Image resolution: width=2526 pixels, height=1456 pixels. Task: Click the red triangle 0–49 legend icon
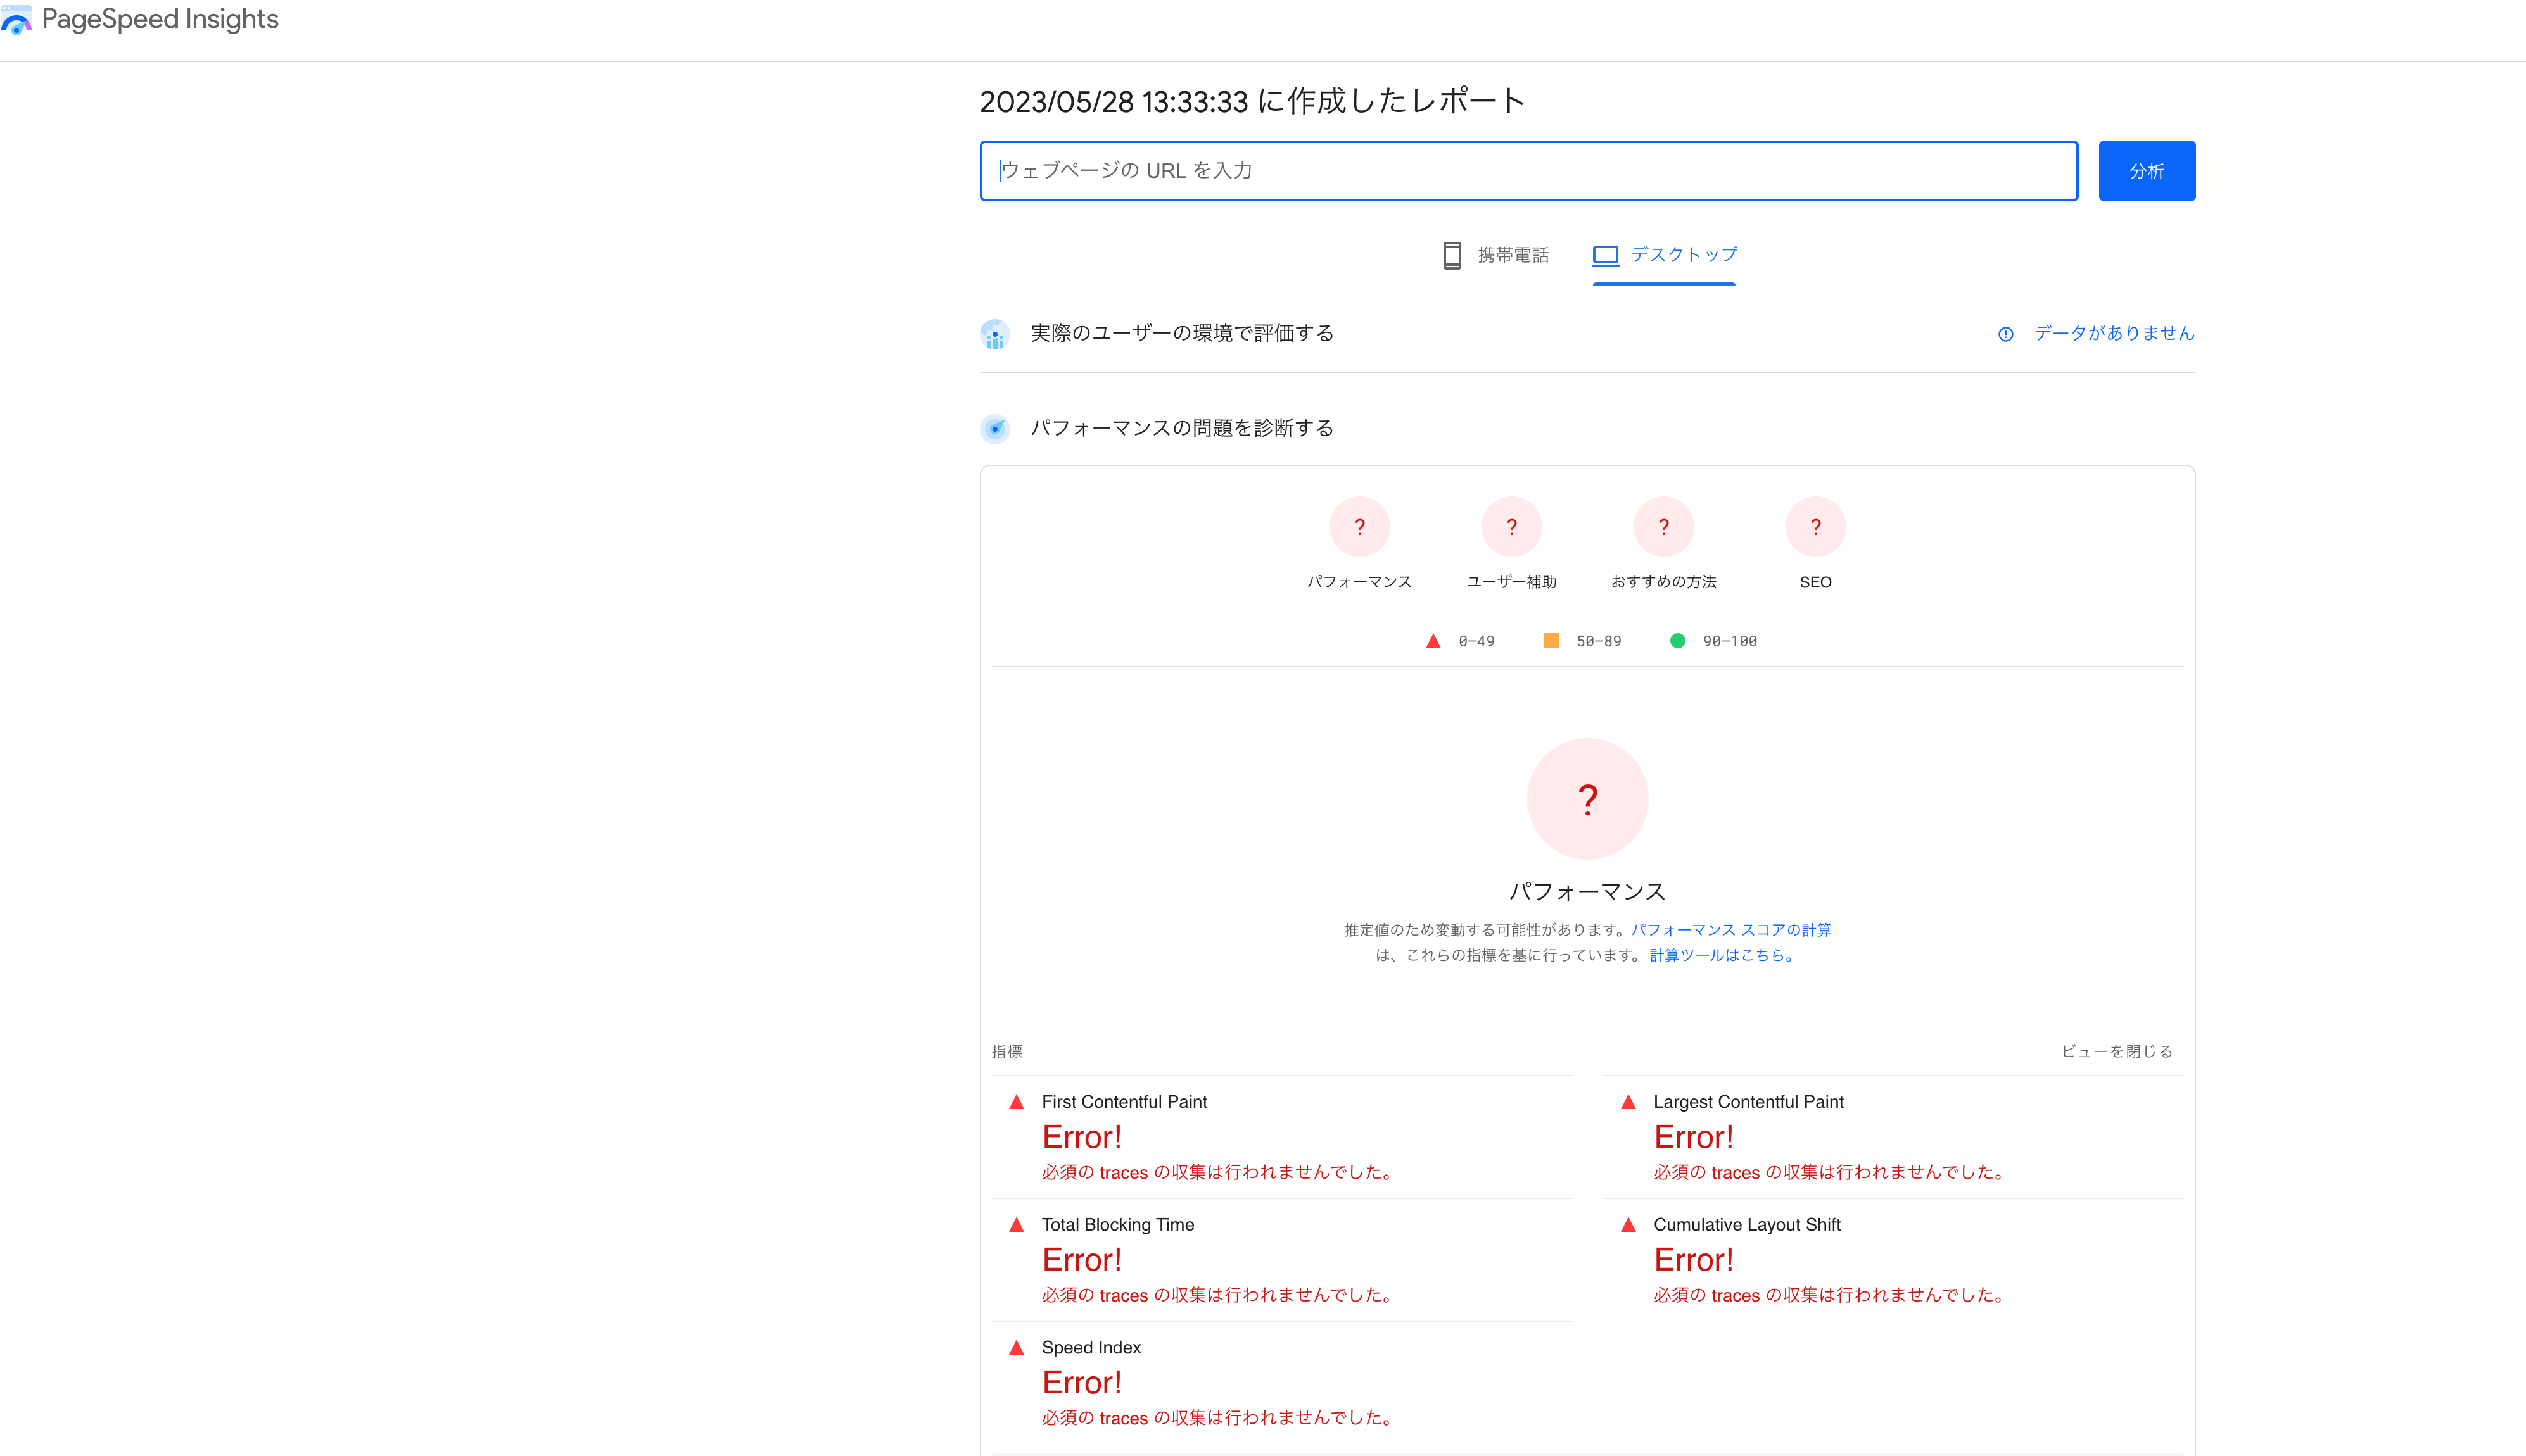(1433, 641)
